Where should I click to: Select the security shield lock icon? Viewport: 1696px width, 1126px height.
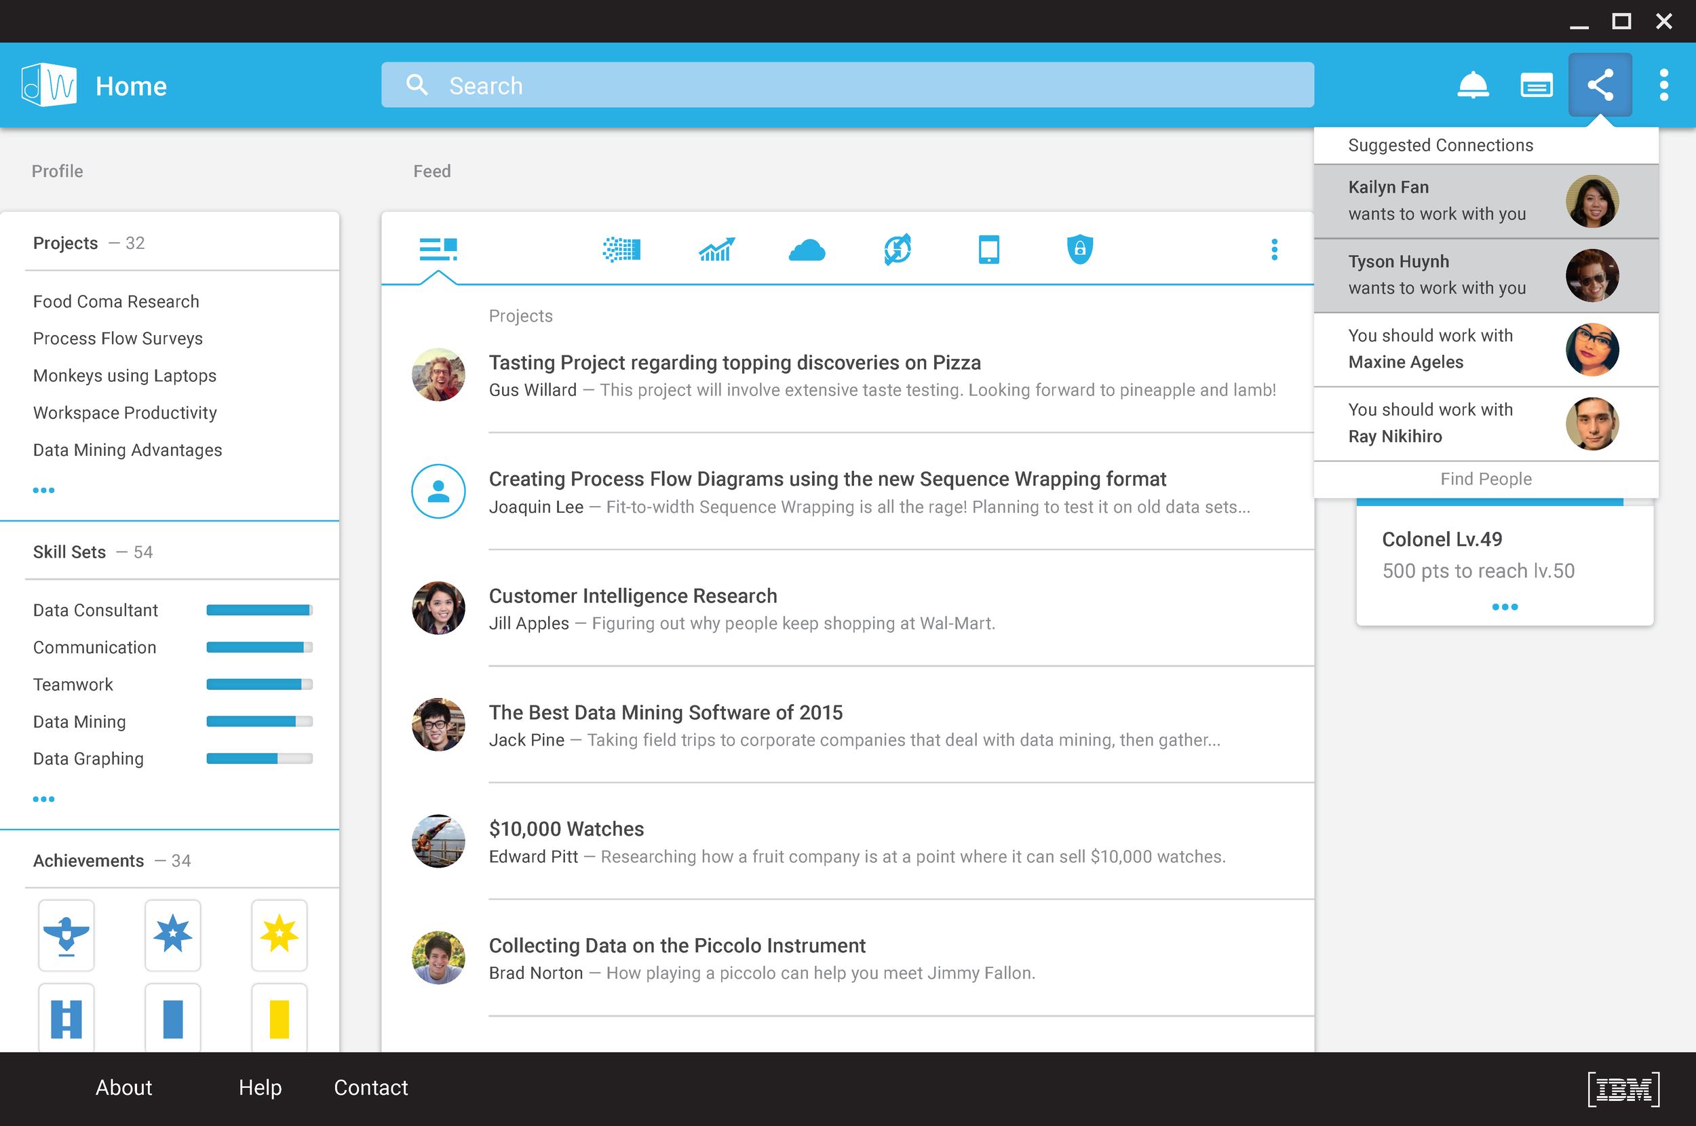(1079, 250)
